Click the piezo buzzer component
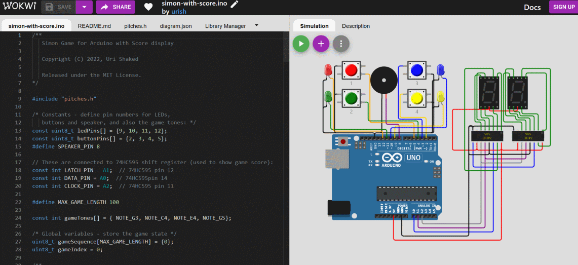Screen dimensions: 578x265 point(384,80)
